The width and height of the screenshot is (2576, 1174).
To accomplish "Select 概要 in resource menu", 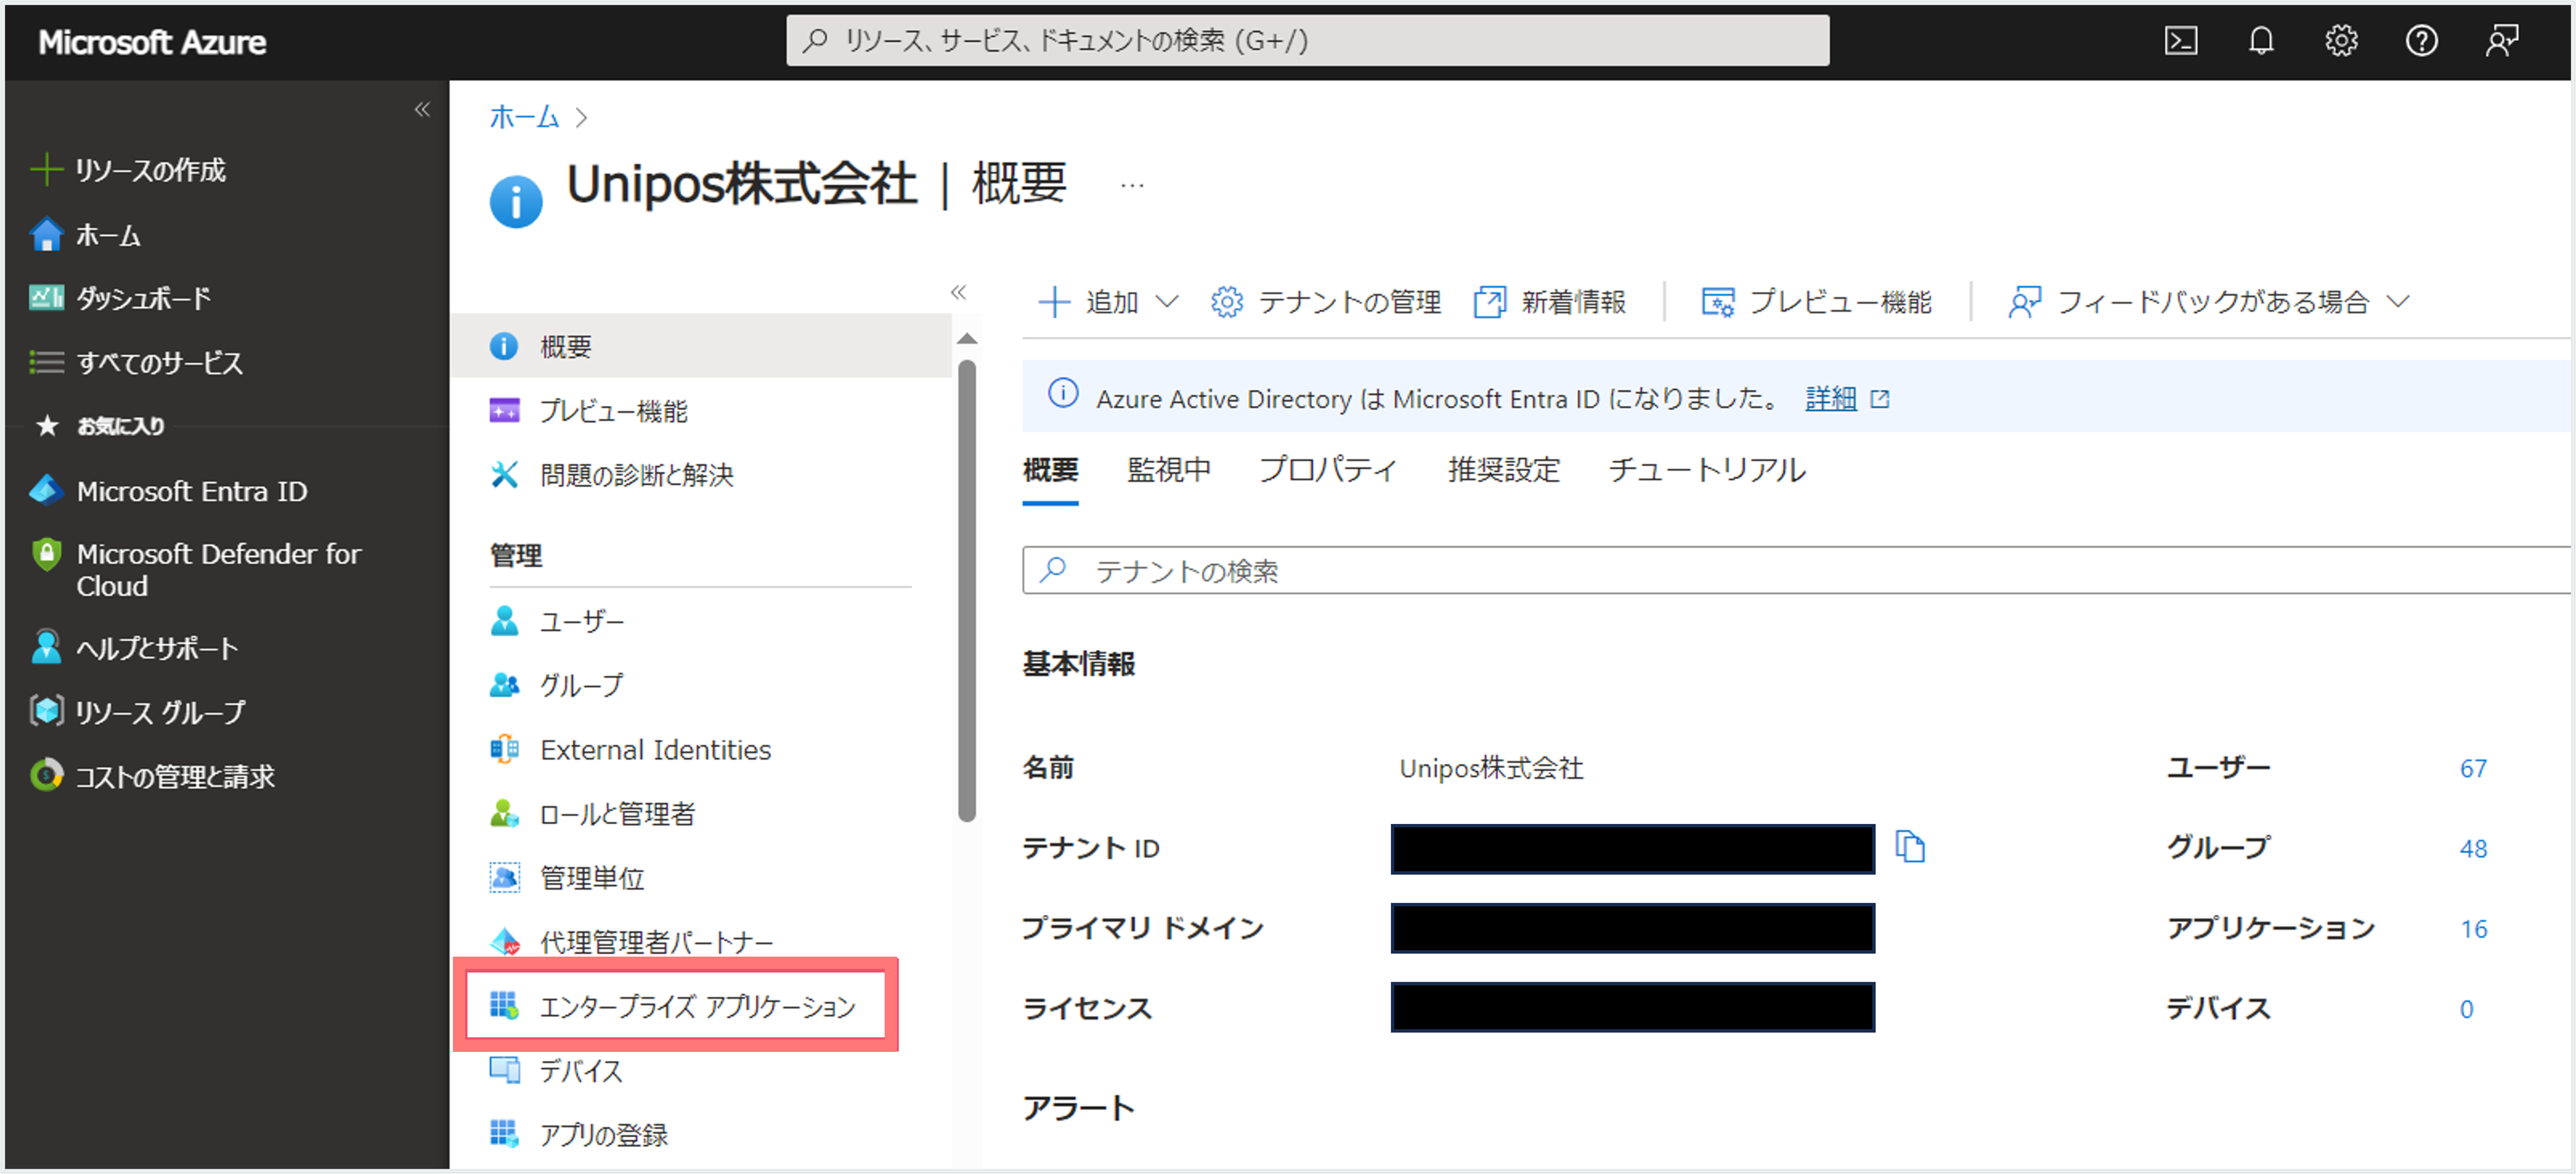I will click(700, 346).
